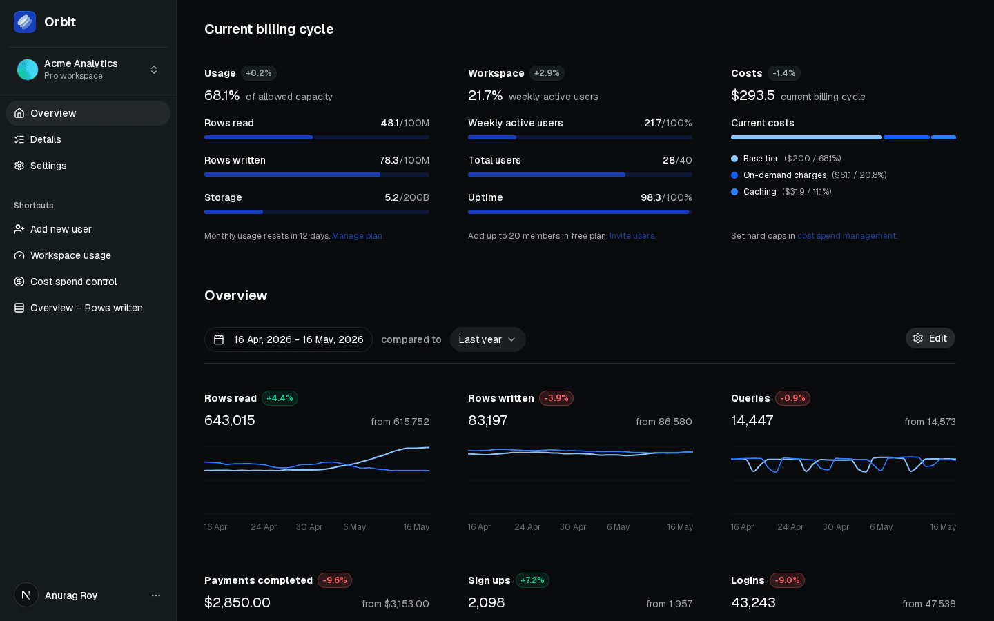Screen dimensions: 994x621
Task: Click the Cost spend control dollar icon
Action: click(19, 282)
